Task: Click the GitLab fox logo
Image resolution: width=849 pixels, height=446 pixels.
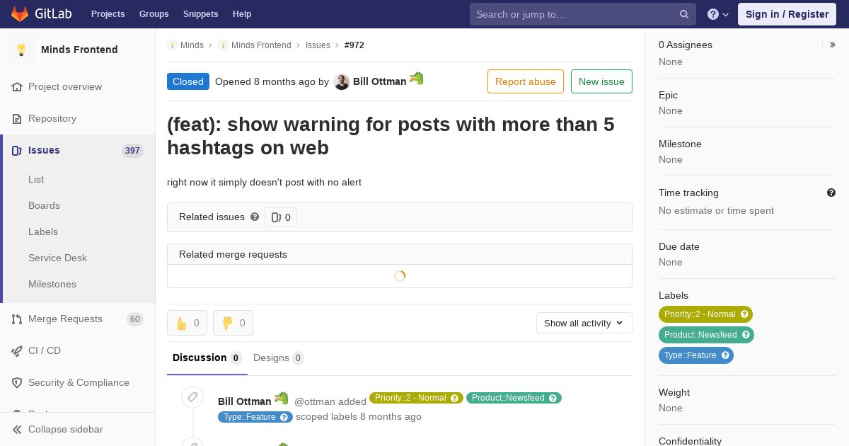Action: (x=20, y=14)
